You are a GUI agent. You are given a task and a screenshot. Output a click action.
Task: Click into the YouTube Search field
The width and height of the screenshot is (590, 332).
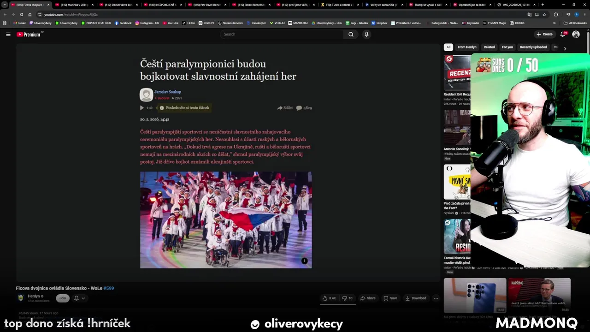(282, 34)
